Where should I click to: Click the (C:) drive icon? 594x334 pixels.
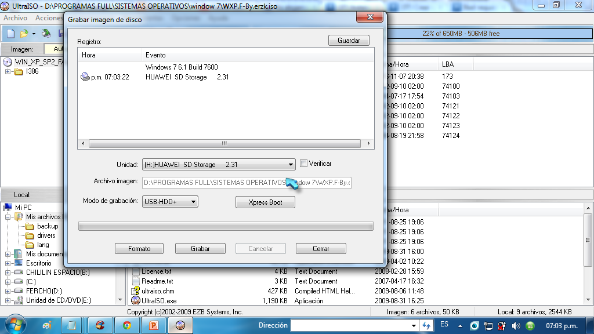19,281
